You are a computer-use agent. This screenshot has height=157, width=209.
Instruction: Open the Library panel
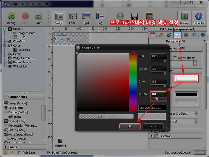(x=185, y=18)
